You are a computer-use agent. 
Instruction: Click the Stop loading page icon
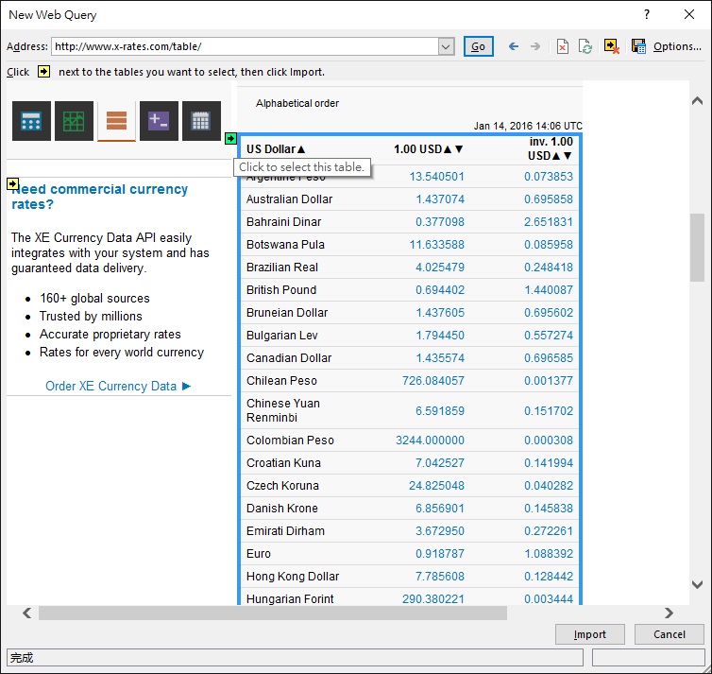click(562, 46)
